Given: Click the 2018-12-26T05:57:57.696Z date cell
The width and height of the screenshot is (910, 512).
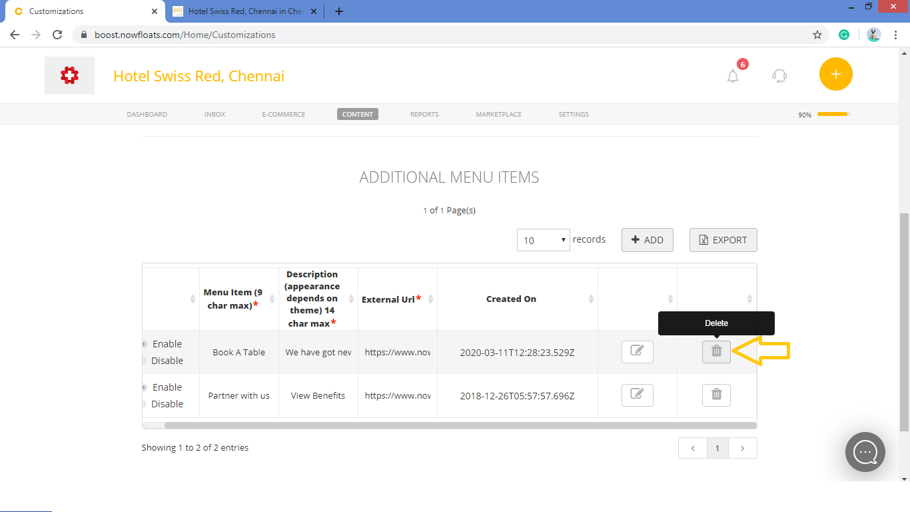Looking at the screenshot, I should point(518,395).
